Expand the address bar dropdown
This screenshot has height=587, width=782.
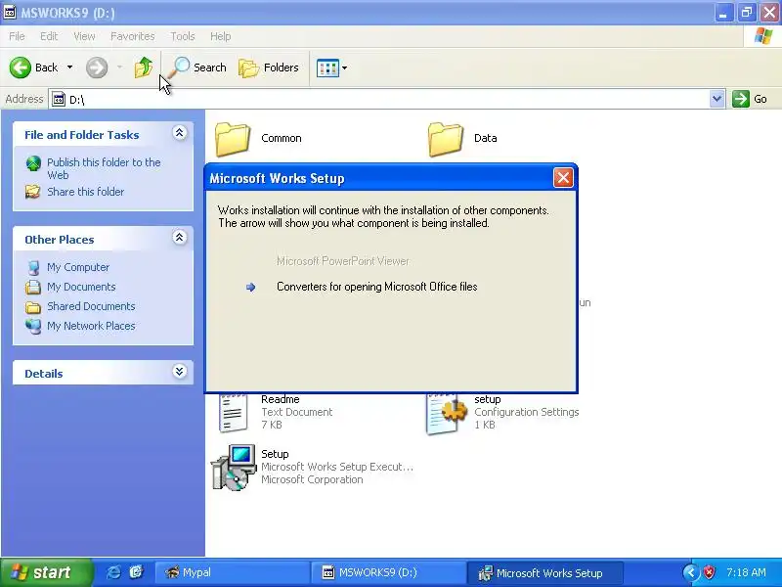point(717,99)
